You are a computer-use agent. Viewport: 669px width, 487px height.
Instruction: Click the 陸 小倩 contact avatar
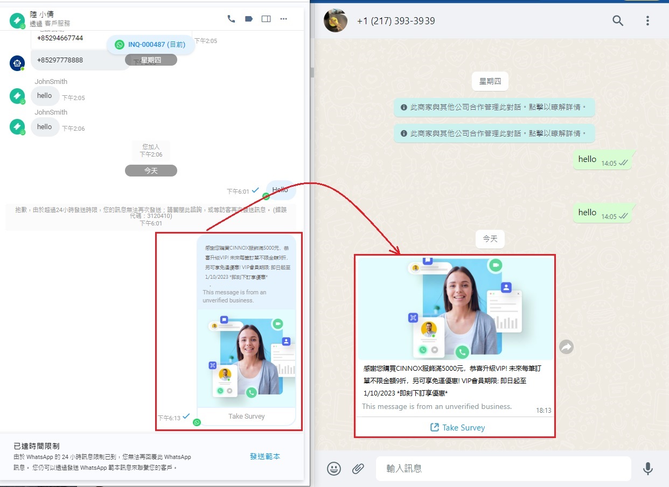pyautogui.click(x=17, y=20)
